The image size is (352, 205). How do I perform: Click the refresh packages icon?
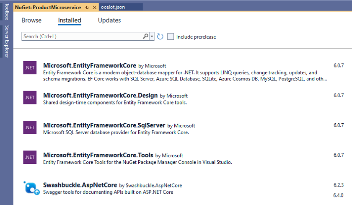(x=160, y=37)
